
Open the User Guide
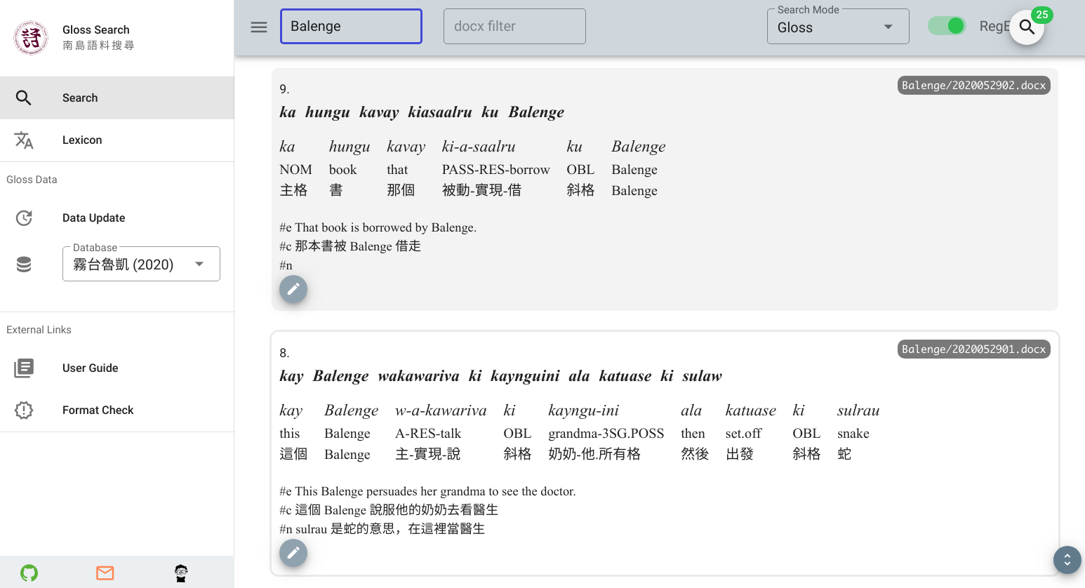(x=88, y=368)
